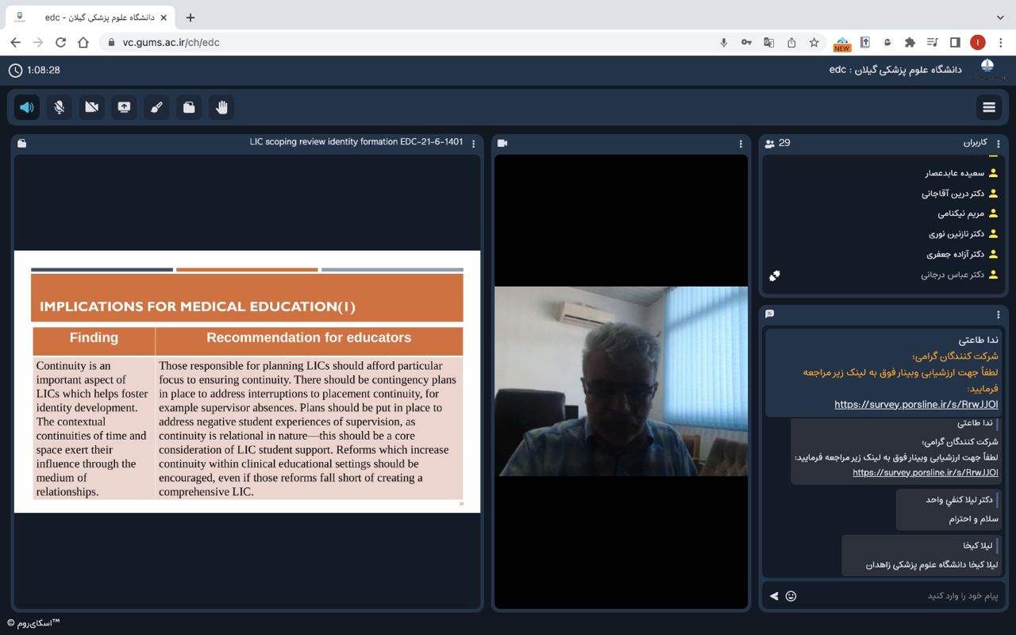
Task: Open the hamburger main menu
Action: [989, 107]
